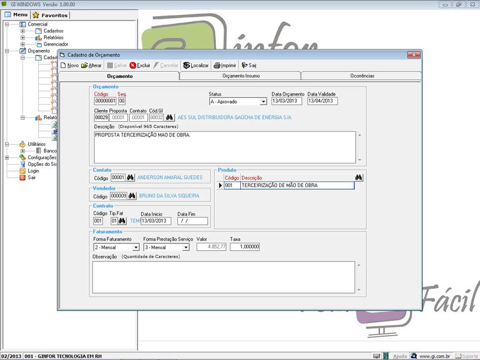
Task: Click the Novo toolbar button
Action: click(69, 65)
